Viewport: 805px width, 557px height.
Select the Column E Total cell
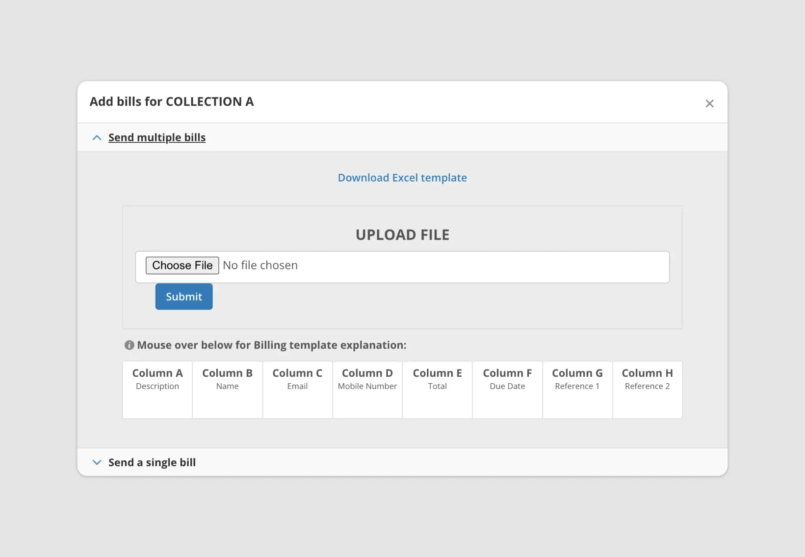click(x=437, y=390)
